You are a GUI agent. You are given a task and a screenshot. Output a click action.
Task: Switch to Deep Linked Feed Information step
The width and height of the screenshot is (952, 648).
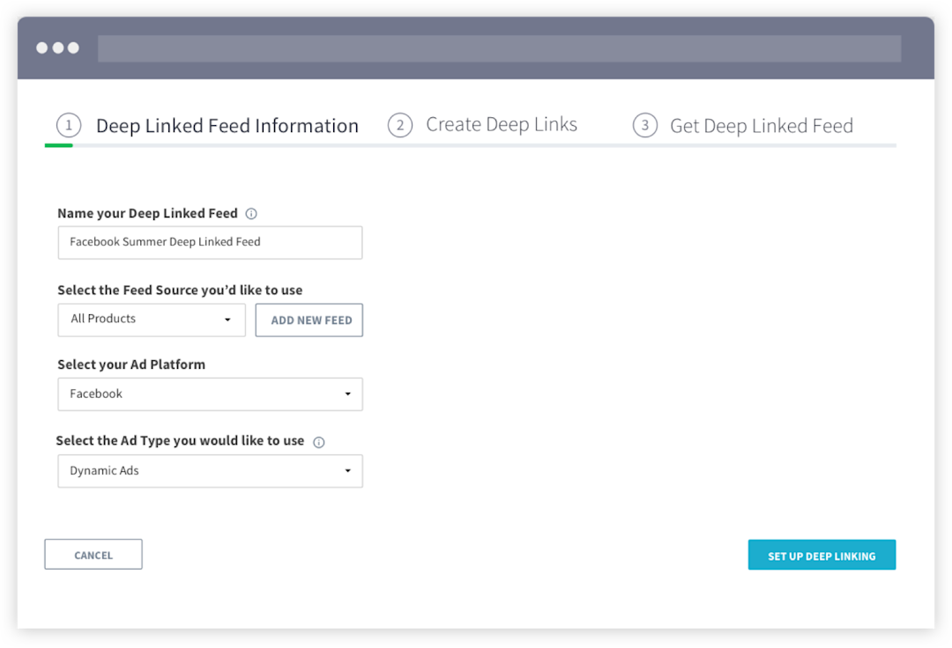coord(227,126)
